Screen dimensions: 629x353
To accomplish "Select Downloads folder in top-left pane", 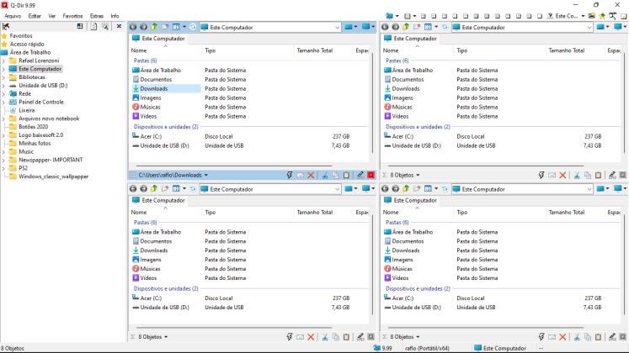I will pos(154,88).
